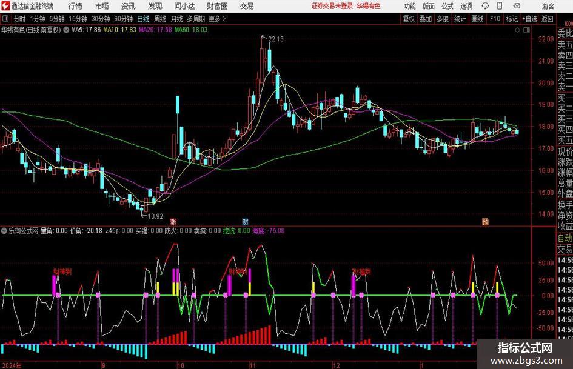Click the 返回 back button
The width and height of the screenshot is (573, 369).
pyautogui.click(x=547, y=19)
